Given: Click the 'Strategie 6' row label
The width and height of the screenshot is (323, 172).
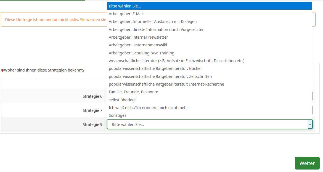Looking at the screenshot, I should 92,96.
